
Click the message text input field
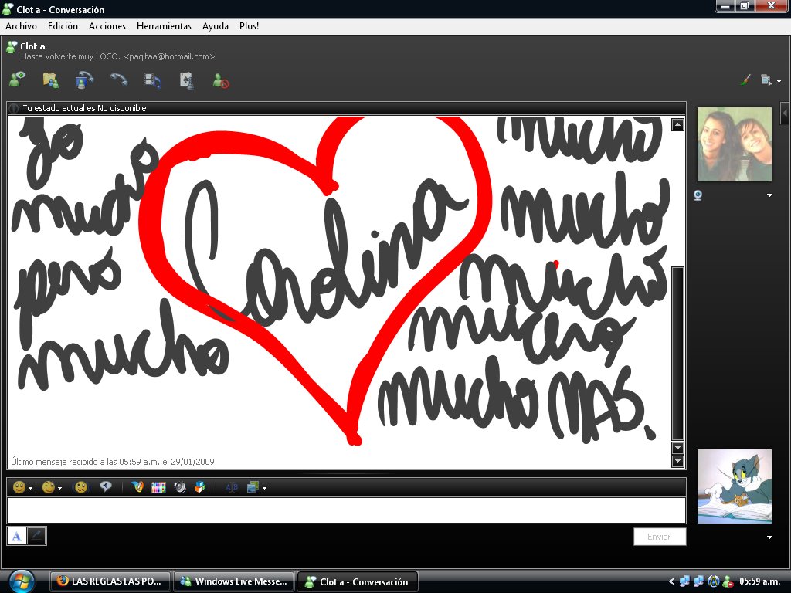point(346,510)
